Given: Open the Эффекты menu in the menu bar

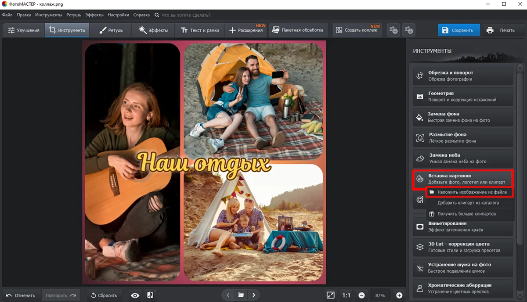Looking at the screenshot, I should 94,15.
